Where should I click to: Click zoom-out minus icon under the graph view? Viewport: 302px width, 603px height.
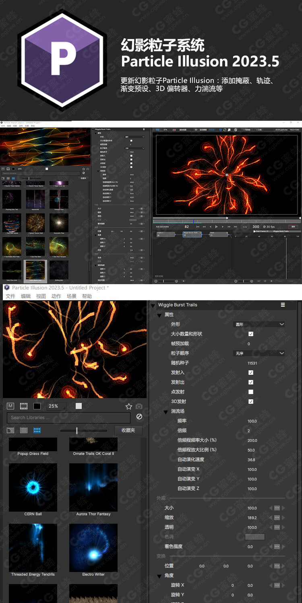236,281
